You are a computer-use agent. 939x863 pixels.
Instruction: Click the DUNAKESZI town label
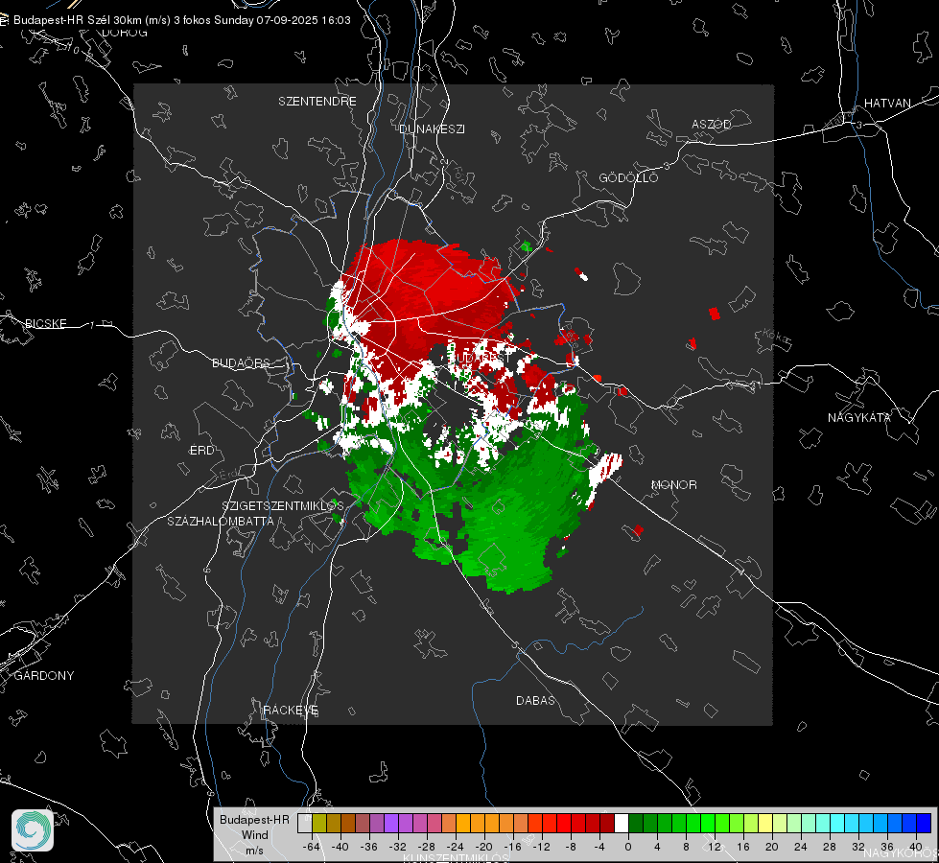click(432, 129)
